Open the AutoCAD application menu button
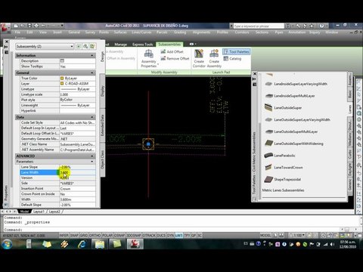The width and height of the screenshot is (363, 272). (5, 28)
